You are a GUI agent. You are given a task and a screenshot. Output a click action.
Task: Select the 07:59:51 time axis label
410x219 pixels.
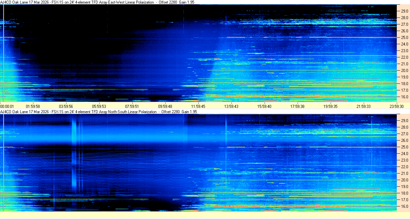tap(132, 106)
